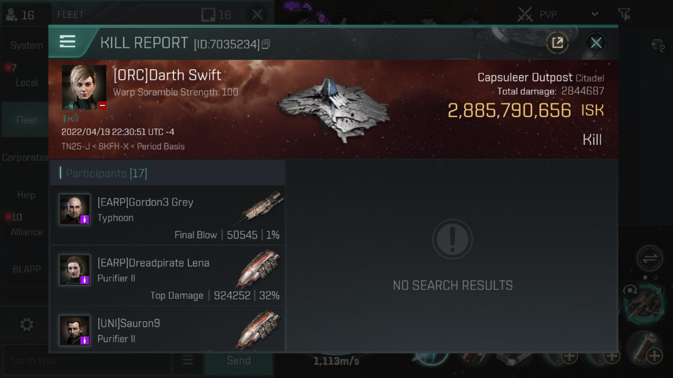The height and width of the screenshot is (378, 673).
Task: Send the chat message
Action: point(239,360)
